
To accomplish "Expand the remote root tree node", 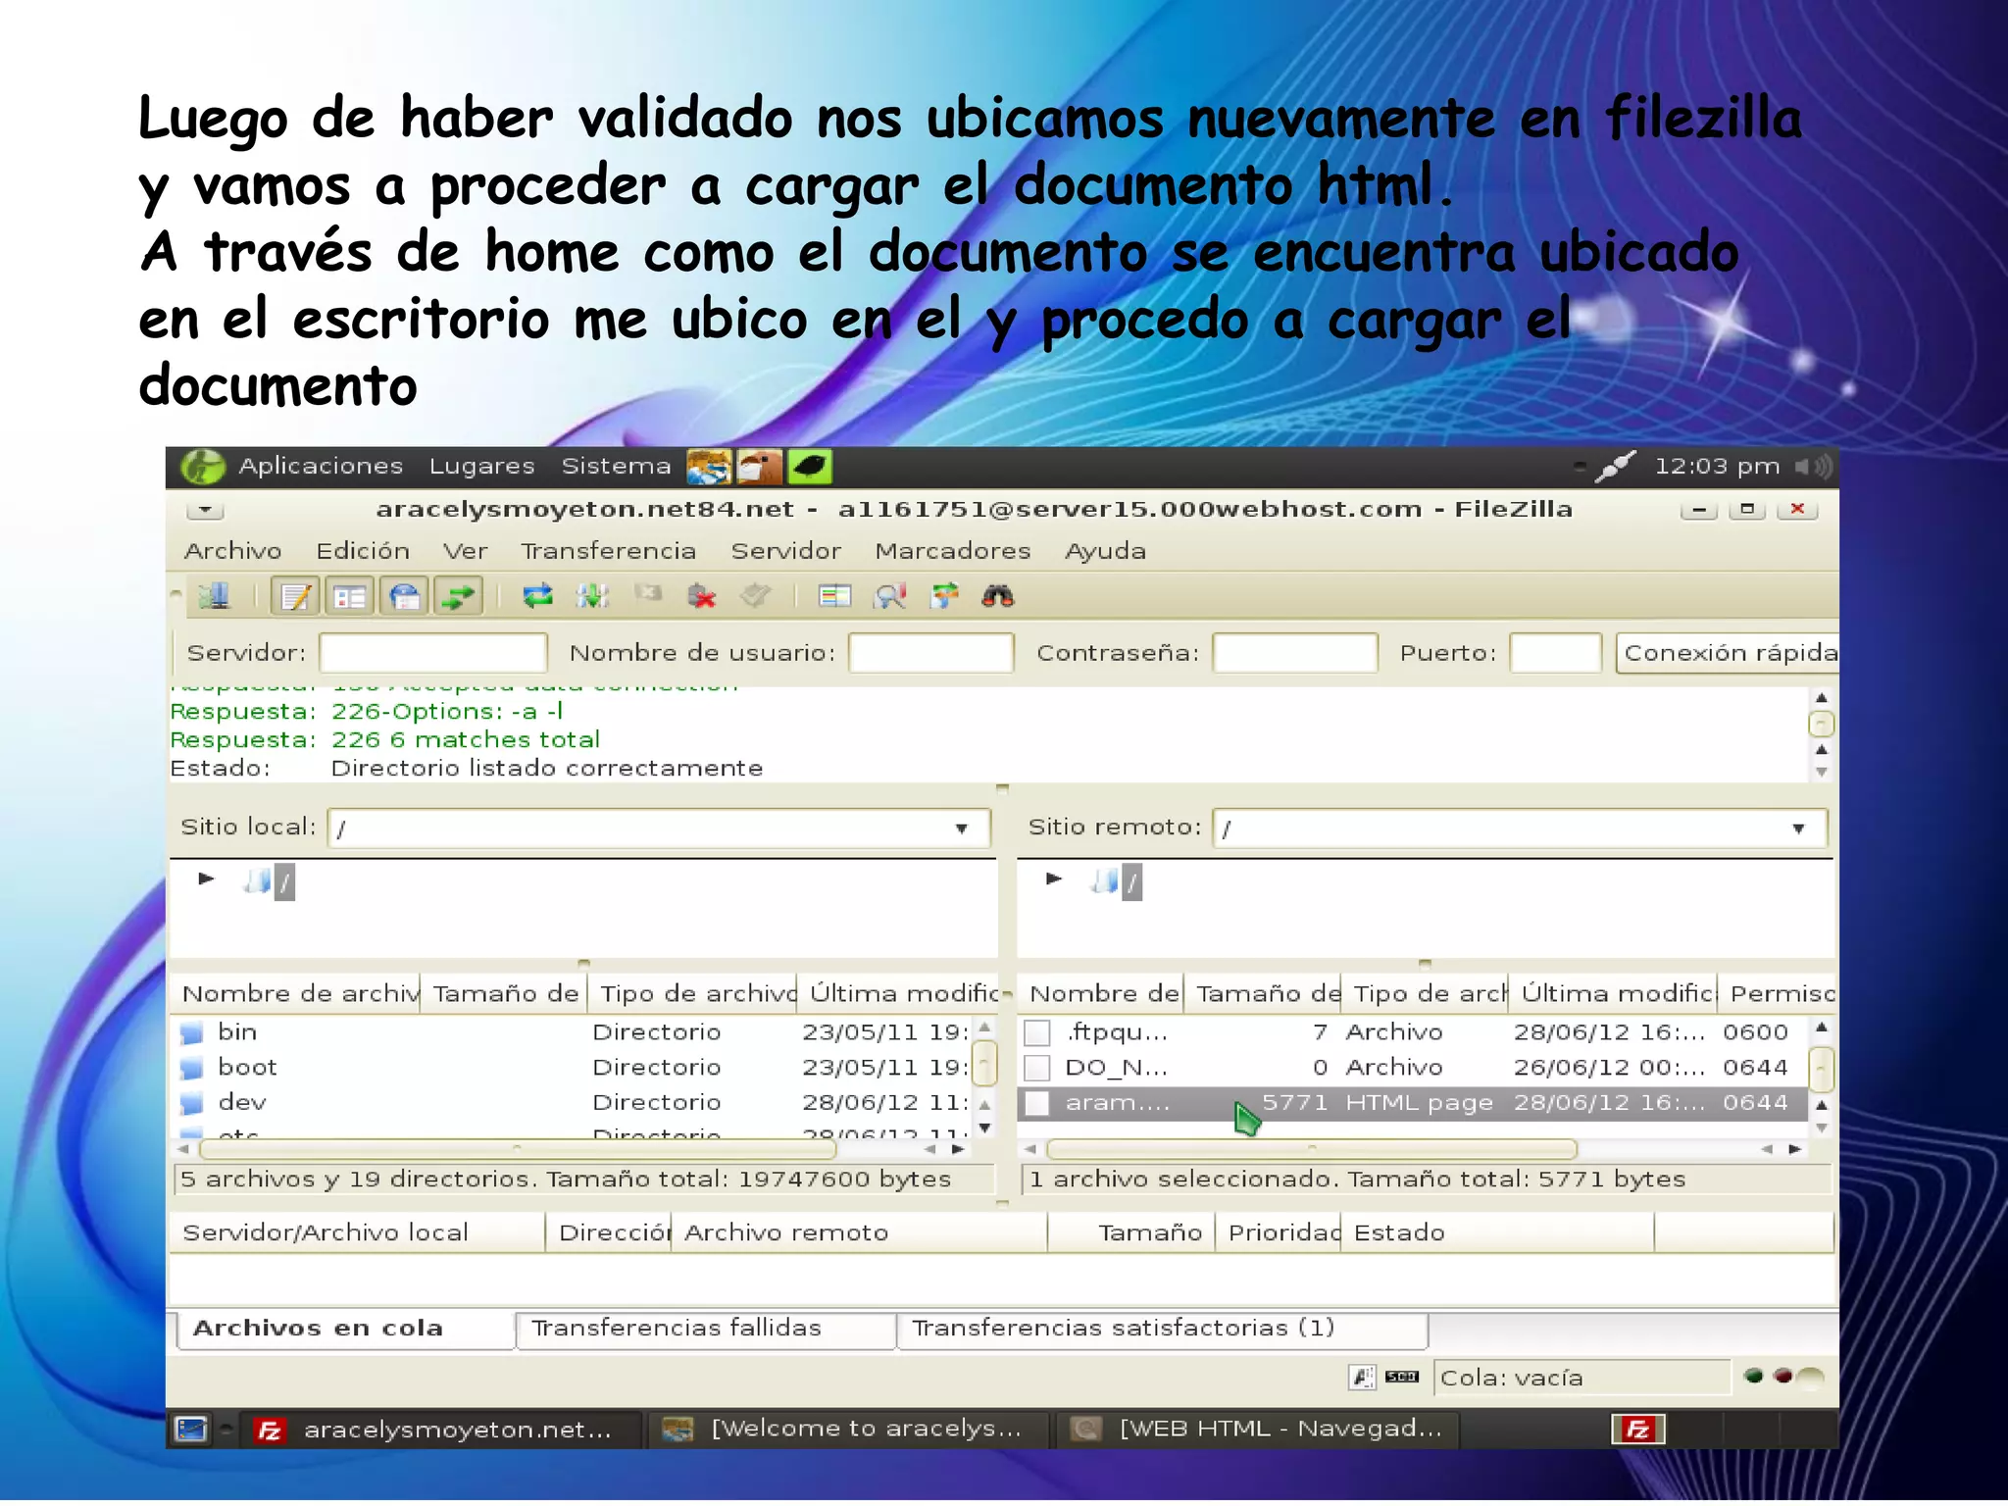I will click(1054, 878).
